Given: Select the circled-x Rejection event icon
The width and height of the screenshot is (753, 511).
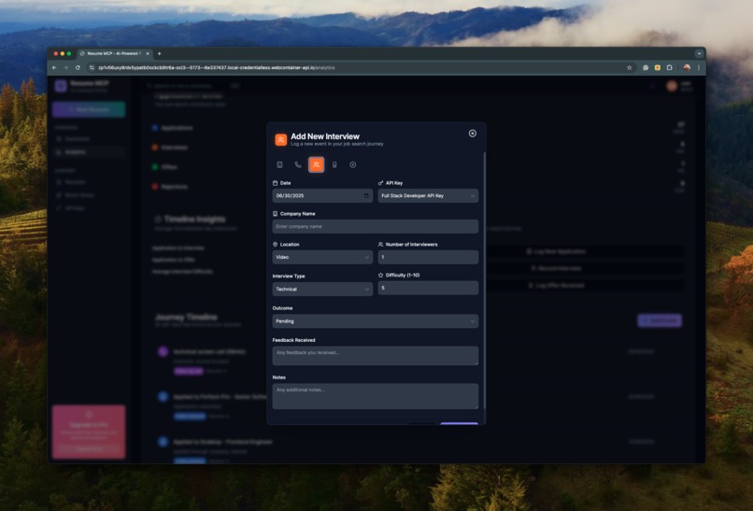Looking at the screenshot, I should [353, 164].
